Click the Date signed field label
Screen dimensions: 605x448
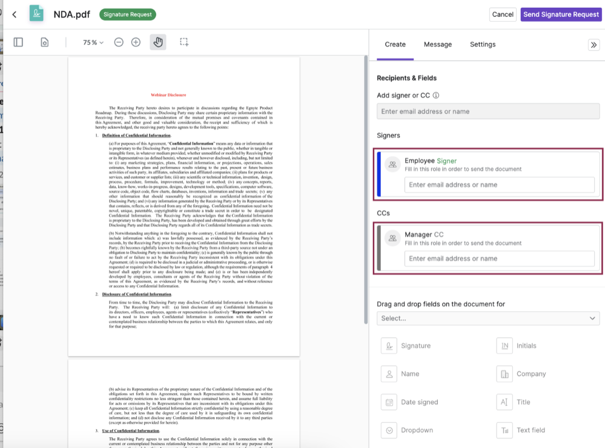pyautogui.click(x=420, y=402)
